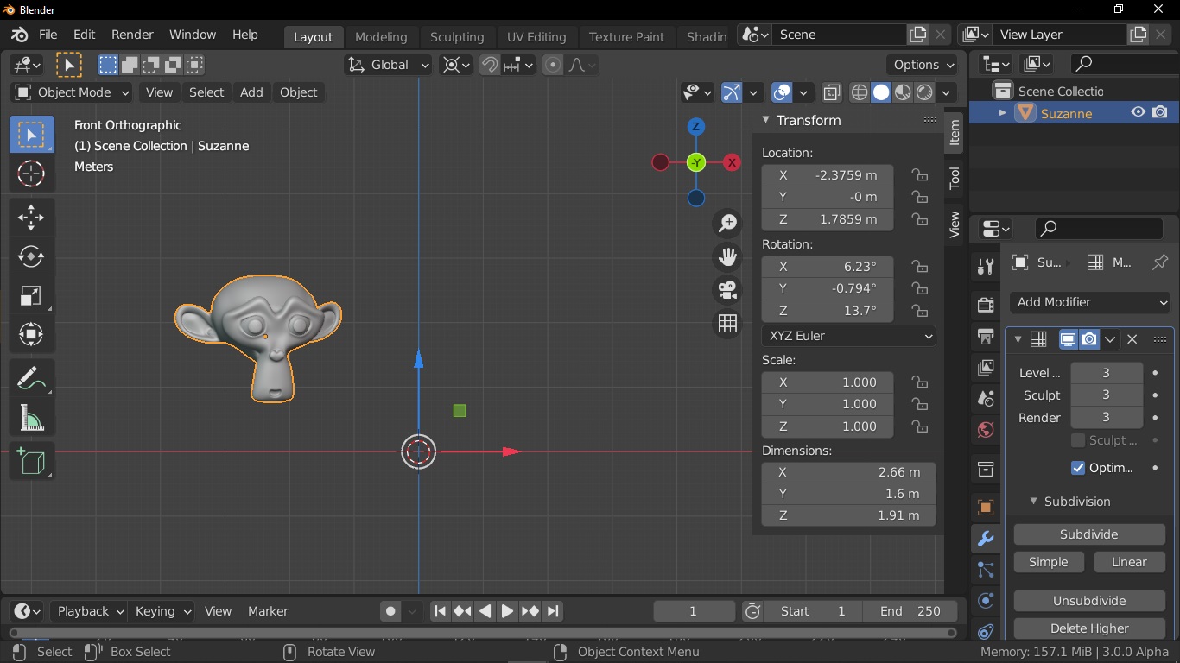Open the Render menu

pyautogui.click(x=132, y=35)
